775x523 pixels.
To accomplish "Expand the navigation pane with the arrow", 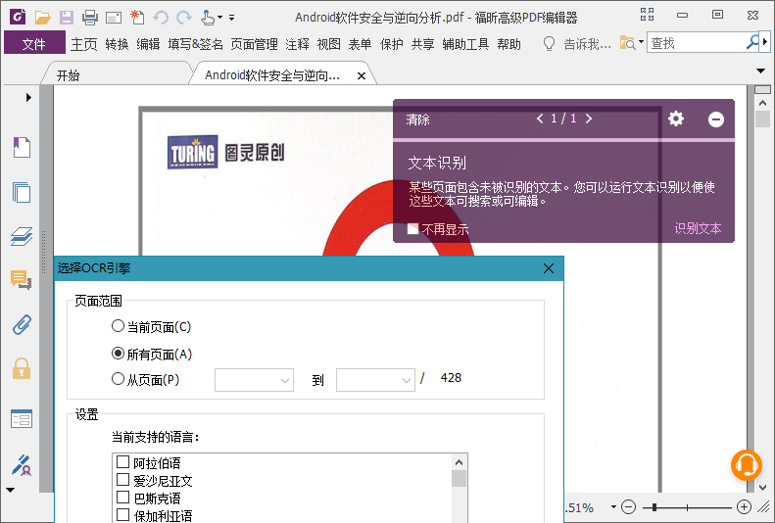I will click(x=28, y=97).
